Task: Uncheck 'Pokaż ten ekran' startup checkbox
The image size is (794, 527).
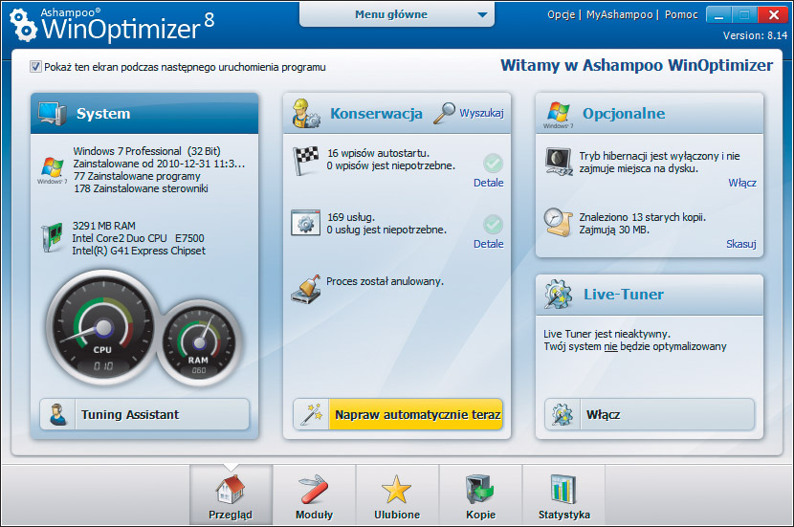Action: 36,67
